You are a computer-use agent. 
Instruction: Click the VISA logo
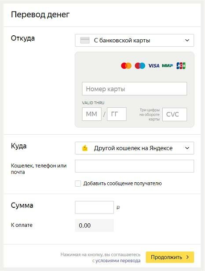(x=154, y=66)
